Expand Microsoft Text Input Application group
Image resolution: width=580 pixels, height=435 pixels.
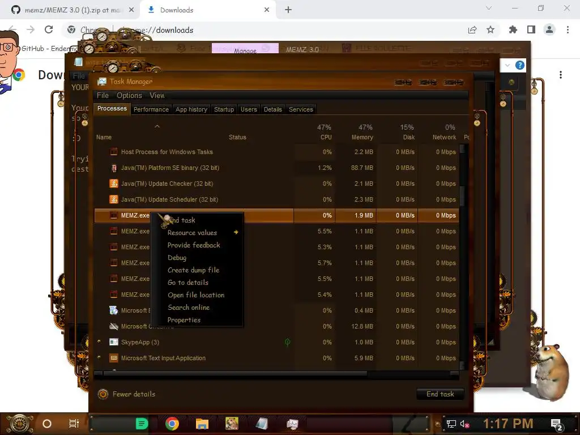99,358
